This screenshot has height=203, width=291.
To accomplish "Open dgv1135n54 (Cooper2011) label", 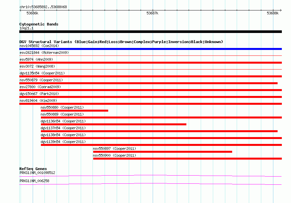I will point(42,73).
